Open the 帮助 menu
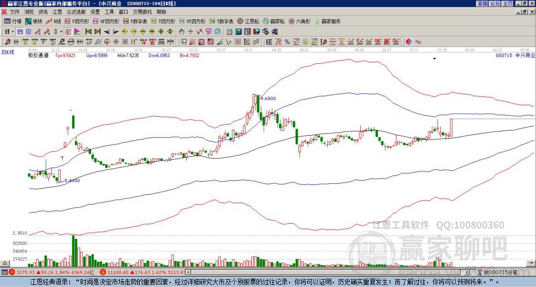 161,12
